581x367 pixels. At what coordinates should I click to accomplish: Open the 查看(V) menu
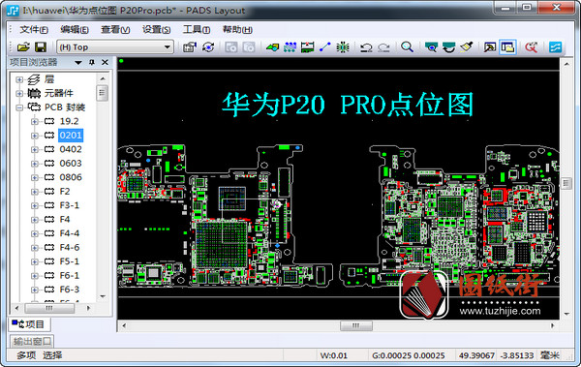pyautogui.click(x=115, y=29)
